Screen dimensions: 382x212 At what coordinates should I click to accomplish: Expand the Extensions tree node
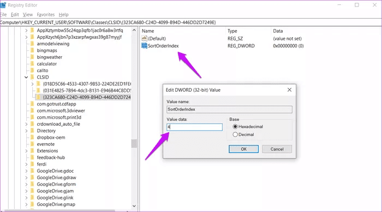(x=26, y=151)
